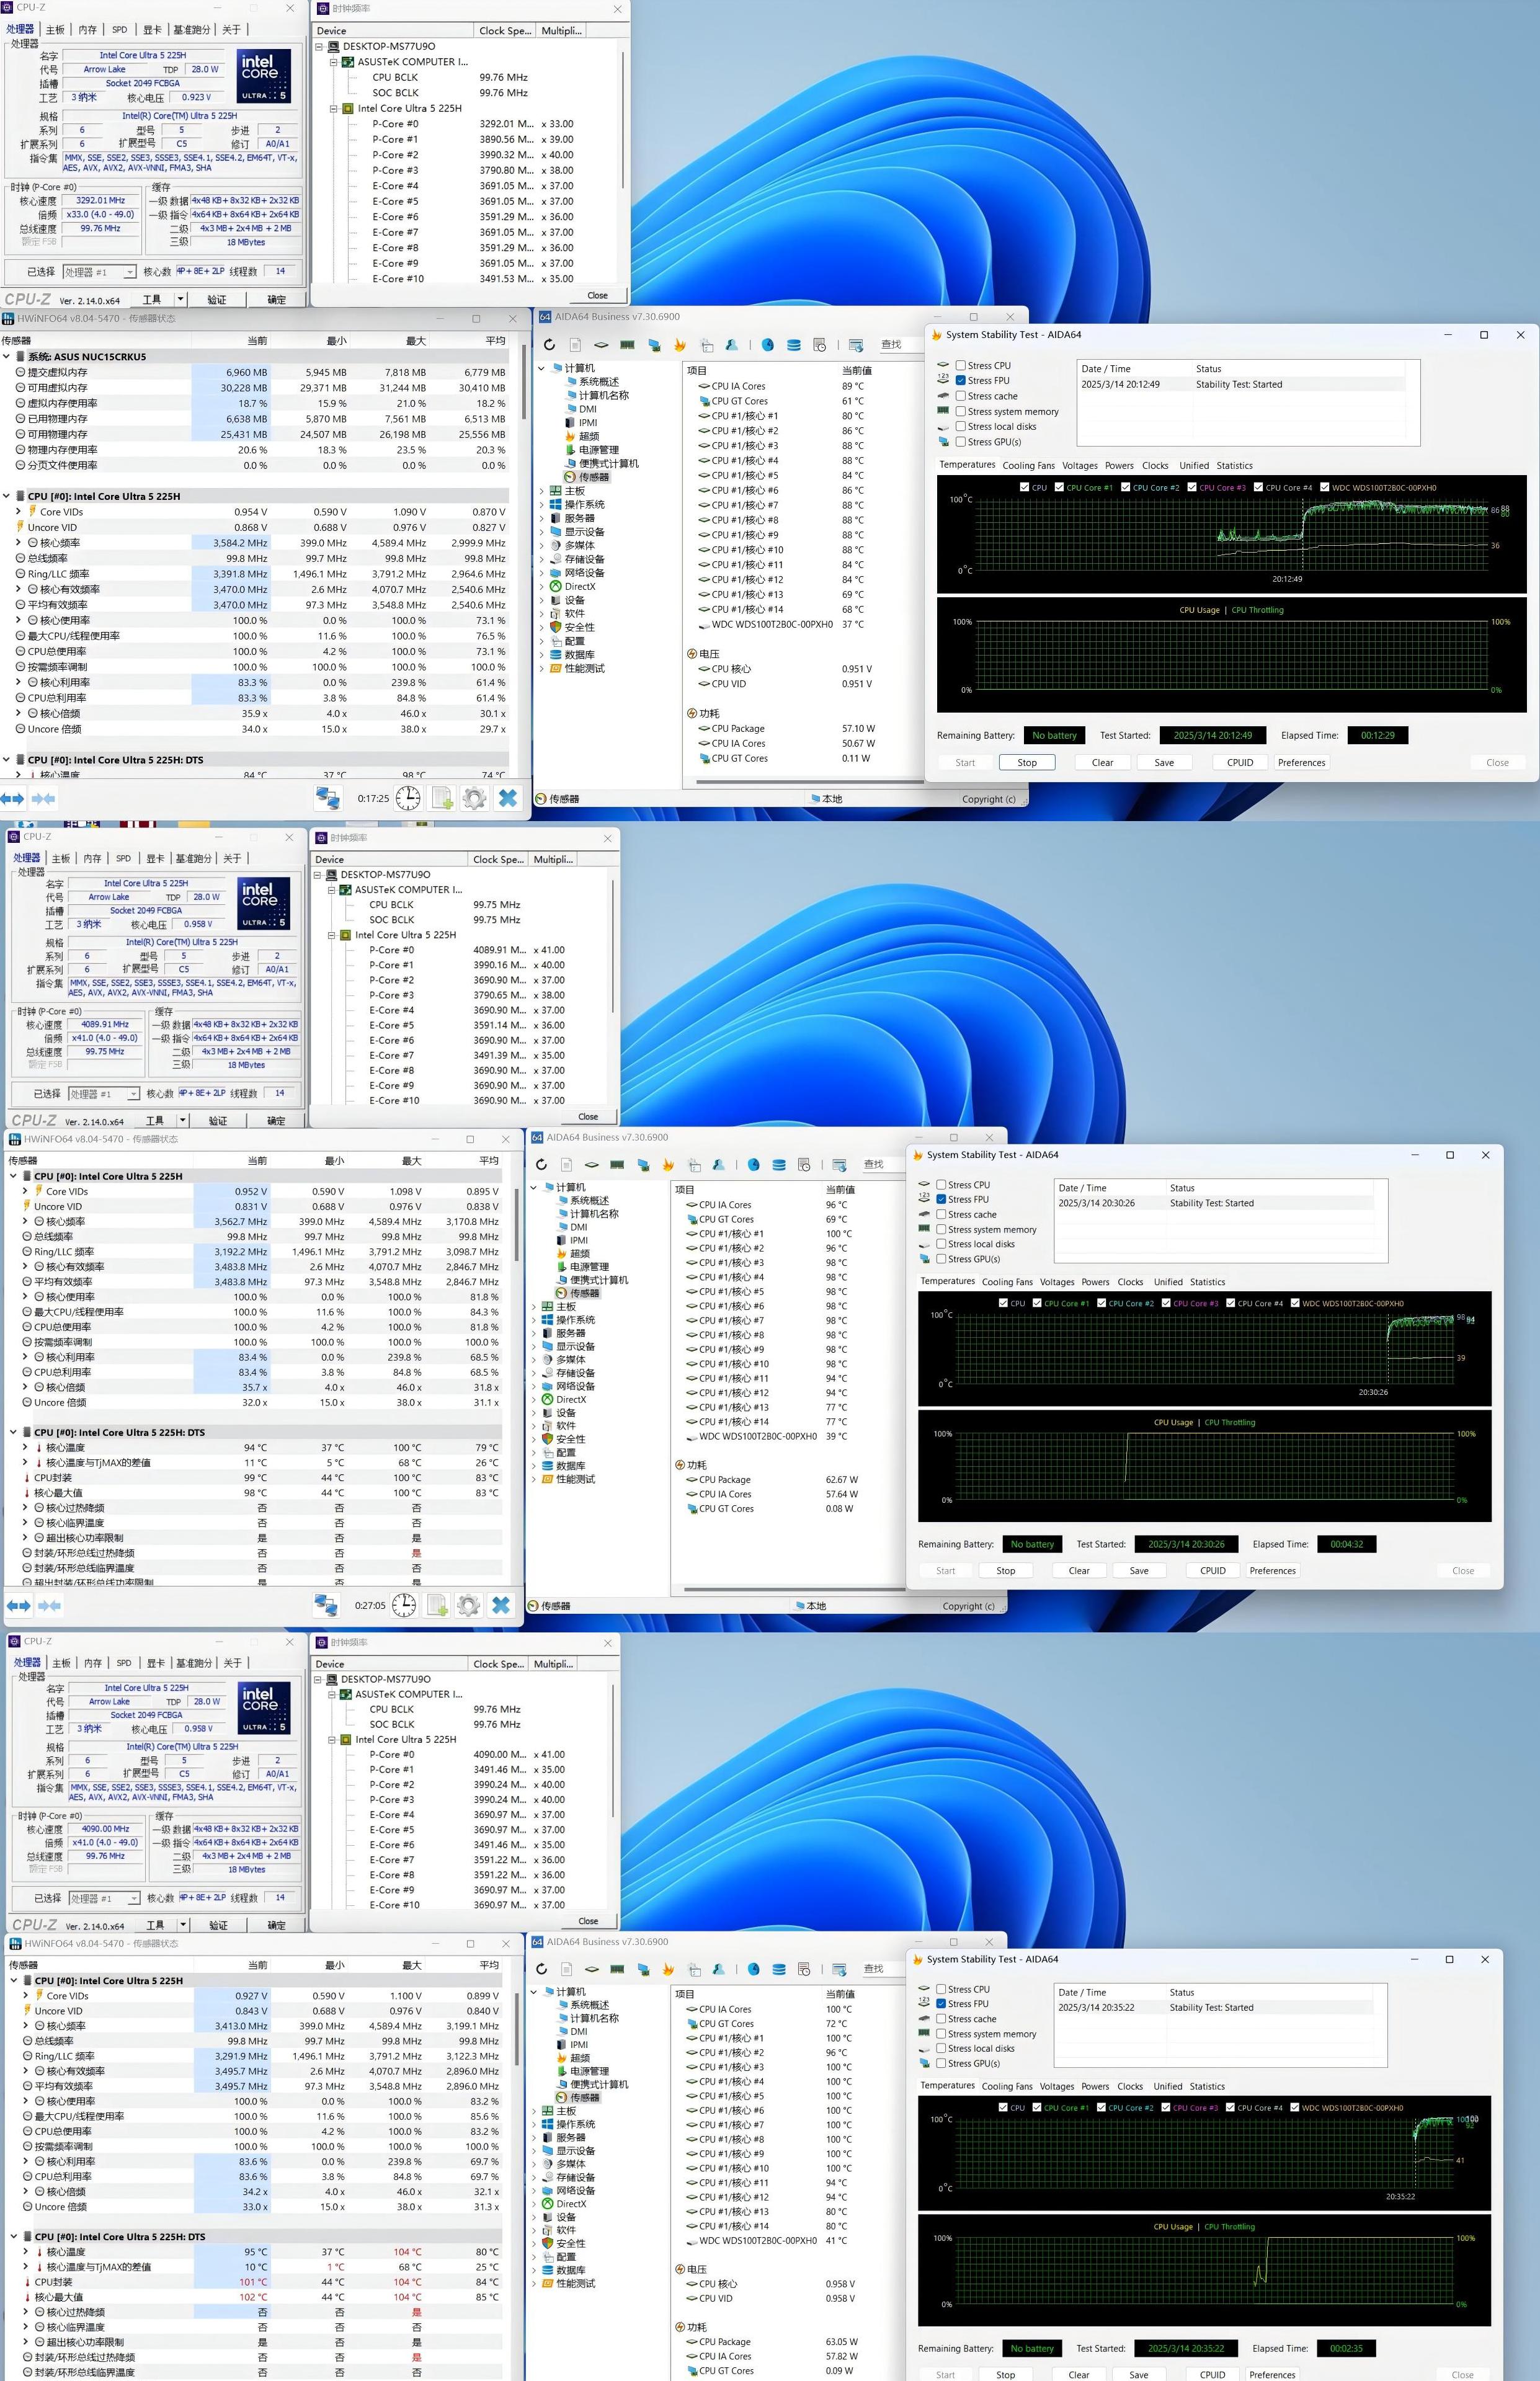Open 基准跑分 tab in top CPU-Z window
The image size is (1540, 2381).
pos(192,30)
